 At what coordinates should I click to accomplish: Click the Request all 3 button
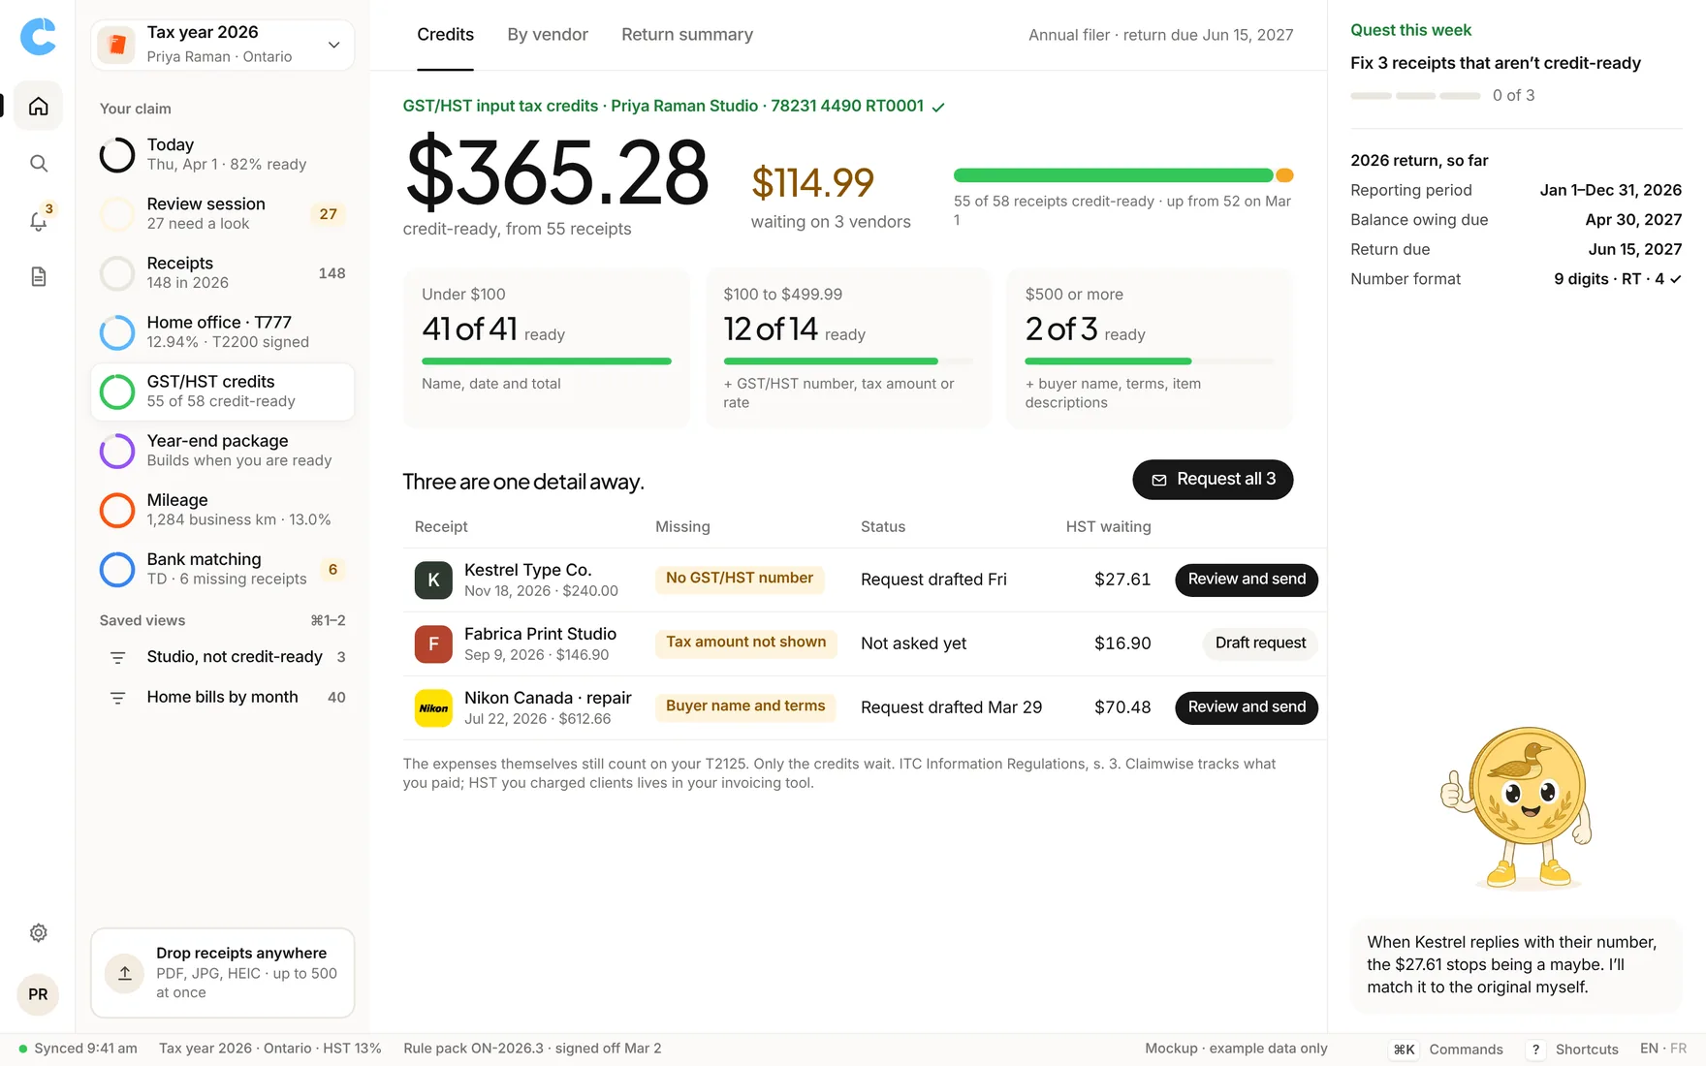tap(1213, 480)
